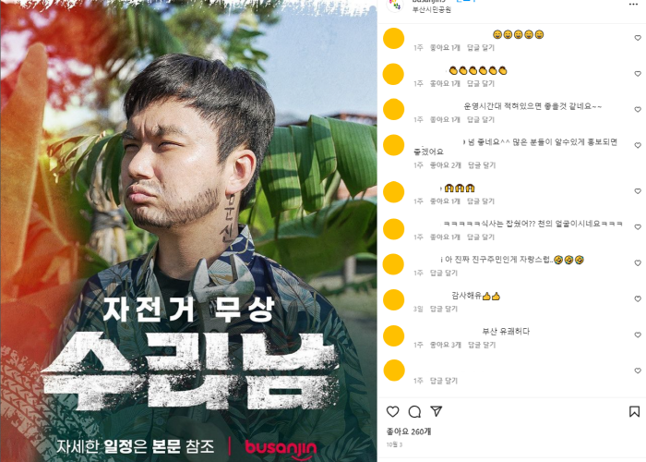The width and height of the screenshot is (646, 462).
Task: Like the 부산 유쾌하다 comment
Action: (x=638, y=334)
